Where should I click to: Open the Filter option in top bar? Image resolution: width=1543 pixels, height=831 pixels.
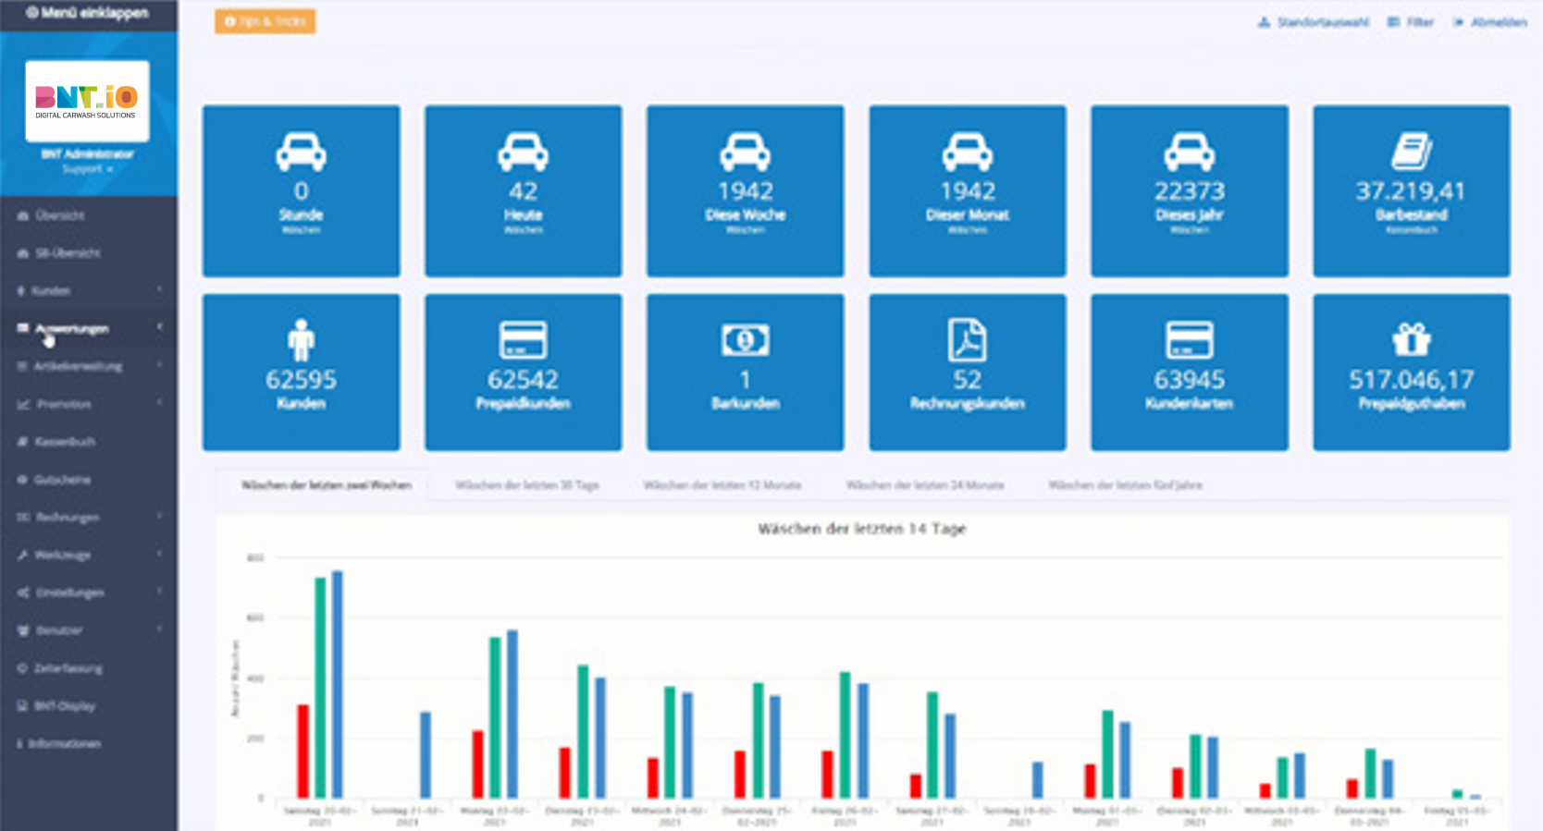[1411, 22]
